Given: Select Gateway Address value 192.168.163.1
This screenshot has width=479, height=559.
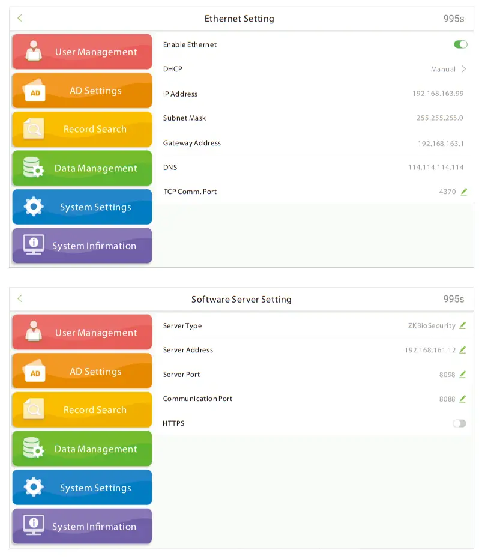Looking at the screenshot, I should click(441, 144).
